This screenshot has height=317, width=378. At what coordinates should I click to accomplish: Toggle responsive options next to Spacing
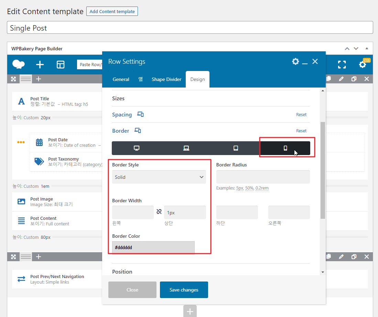(x=140, y=114)
